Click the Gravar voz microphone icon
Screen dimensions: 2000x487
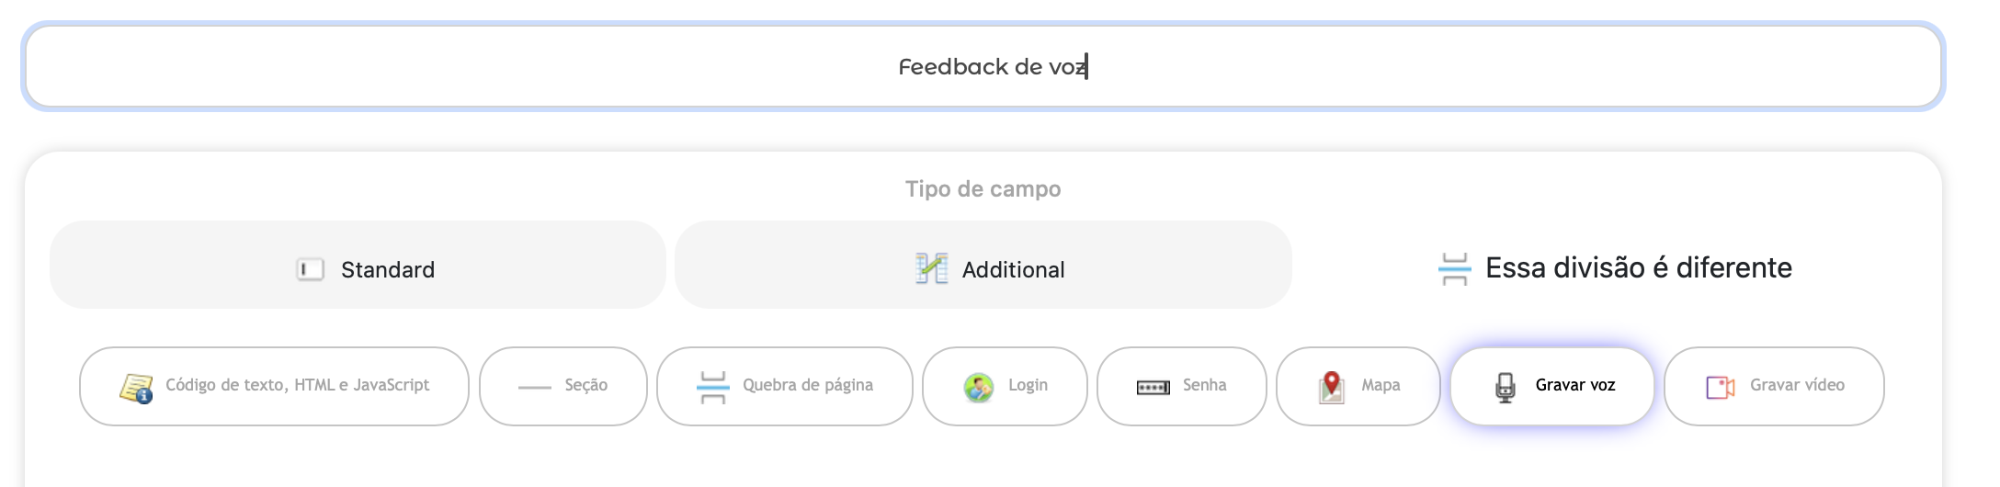point(1505,387)
